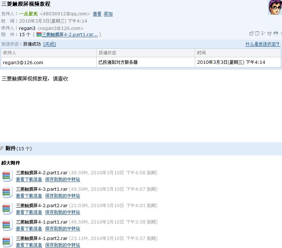282x248 pixels.
Task: Print the email using the printer icon
Action: tap(275, 34)
